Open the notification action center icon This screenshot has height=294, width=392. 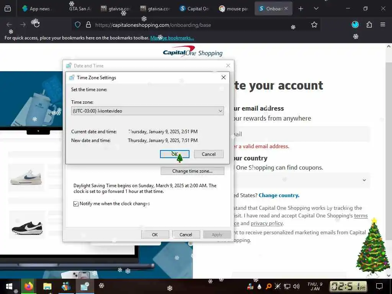(379, 286)
